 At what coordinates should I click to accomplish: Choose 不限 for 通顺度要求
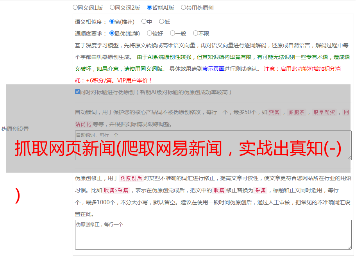click(195, 33)
